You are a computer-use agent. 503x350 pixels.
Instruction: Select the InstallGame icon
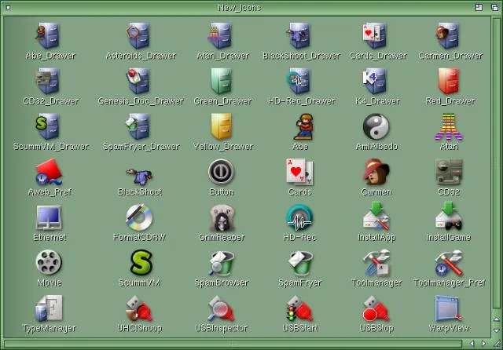click(449, 217)
